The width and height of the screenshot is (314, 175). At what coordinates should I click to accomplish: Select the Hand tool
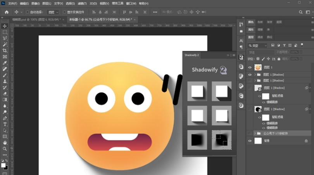tap(5, 143)
